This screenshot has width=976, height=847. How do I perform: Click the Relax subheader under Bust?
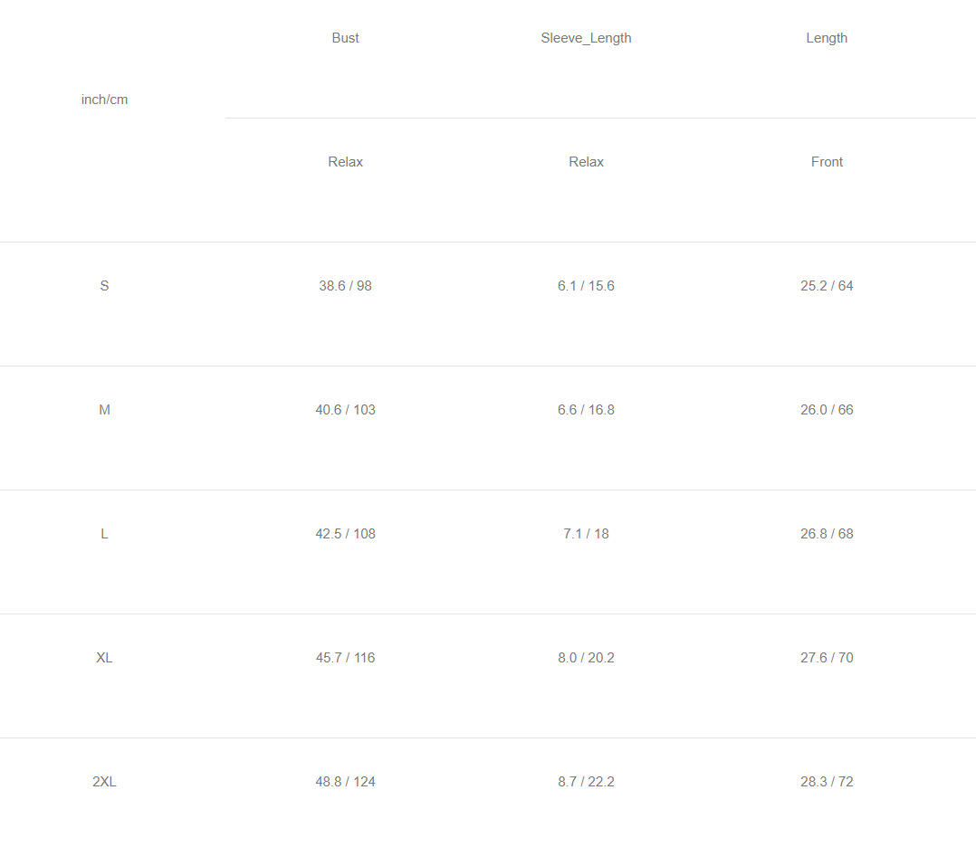[x=346, y=162]
